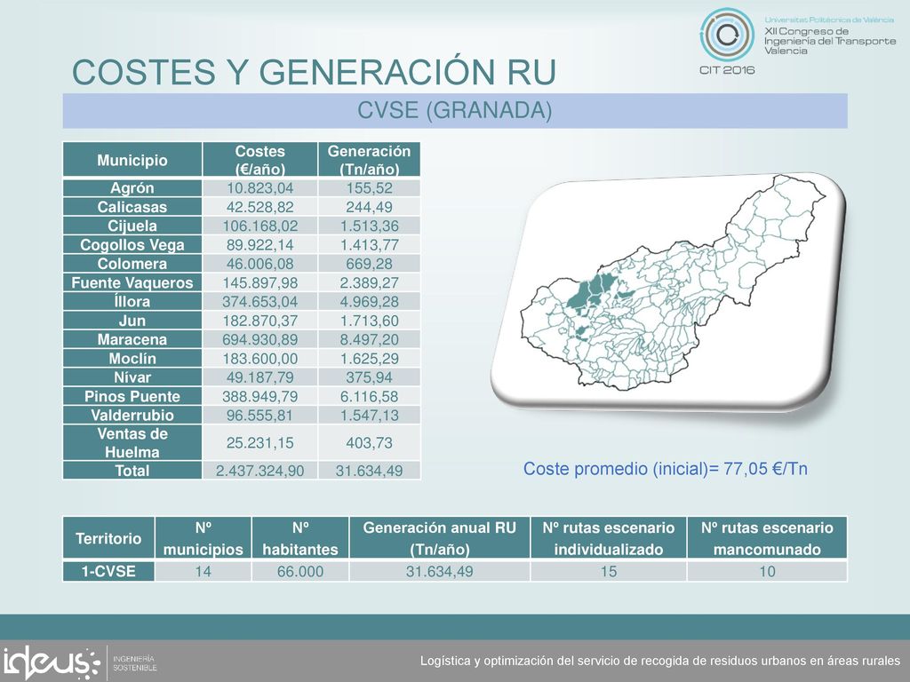The height and width of the screenshot is (682, 910).
Task: Select the cost value 46.006,08
Action: (x=260, y=264)
